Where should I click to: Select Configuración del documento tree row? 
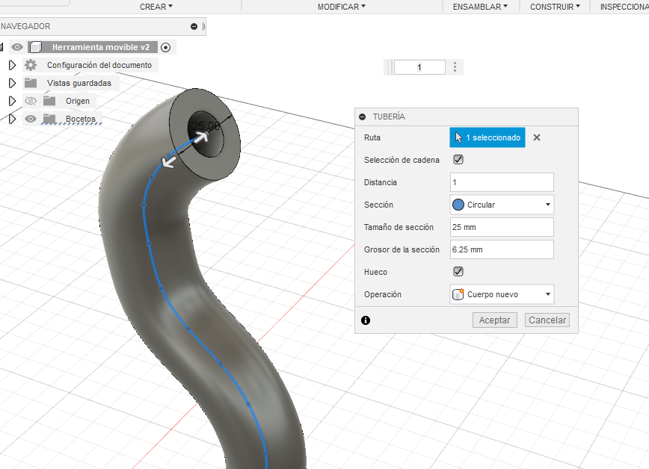pos(99,65)
